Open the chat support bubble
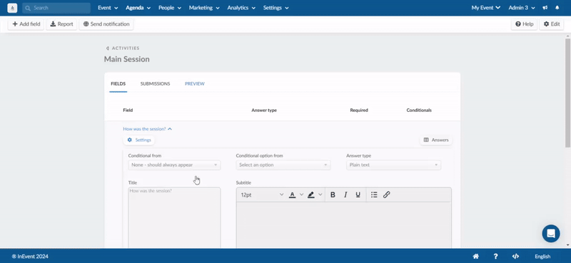The width and height of the screenshot is (571, 263). click(x=551, y=233)
